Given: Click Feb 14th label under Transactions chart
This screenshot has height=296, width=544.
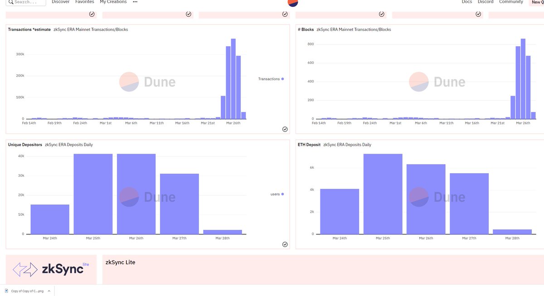Looking at the screenshot, I should coord(29,123).
